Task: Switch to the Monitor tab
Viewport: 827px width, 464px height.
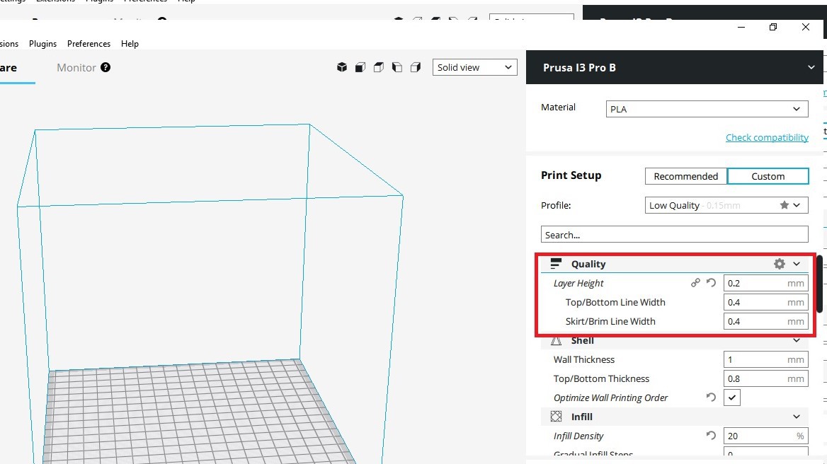Action: [76, 67]
